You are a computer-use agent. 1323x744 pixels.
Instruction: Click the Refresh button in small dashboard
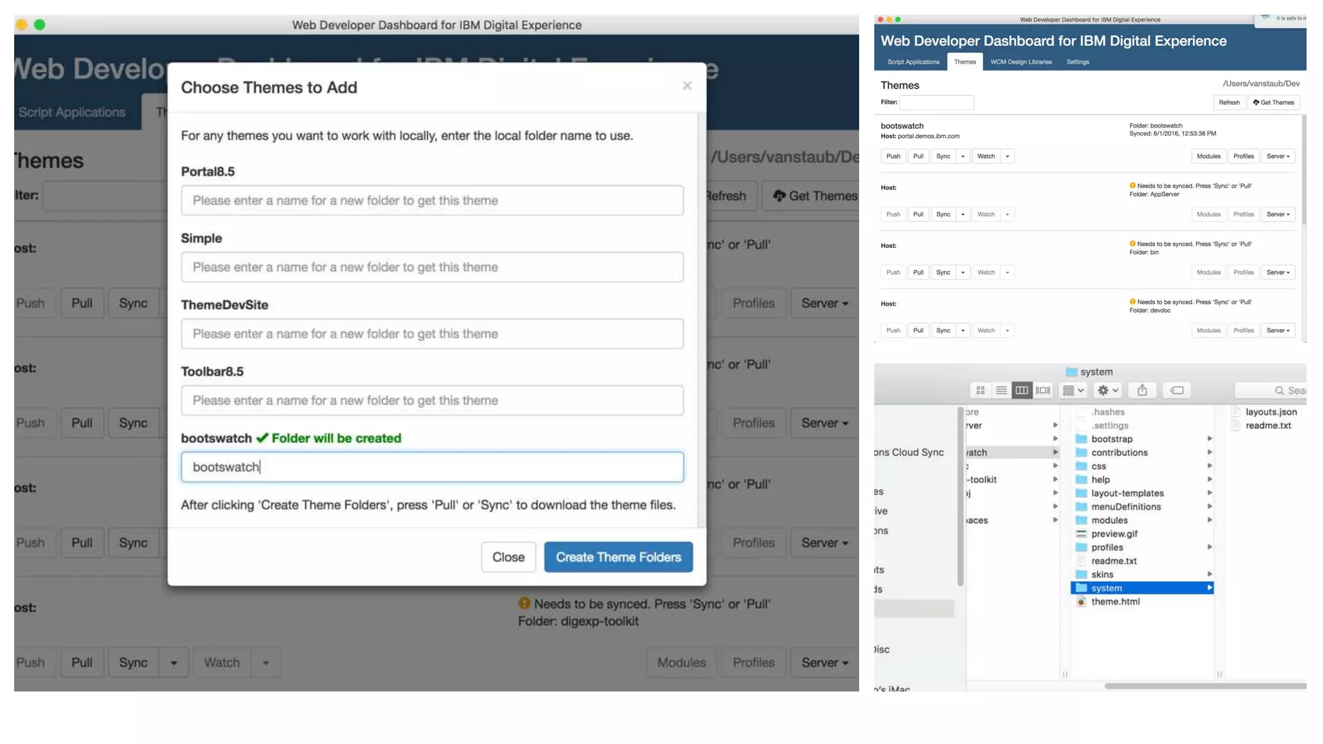point(1229,102)
